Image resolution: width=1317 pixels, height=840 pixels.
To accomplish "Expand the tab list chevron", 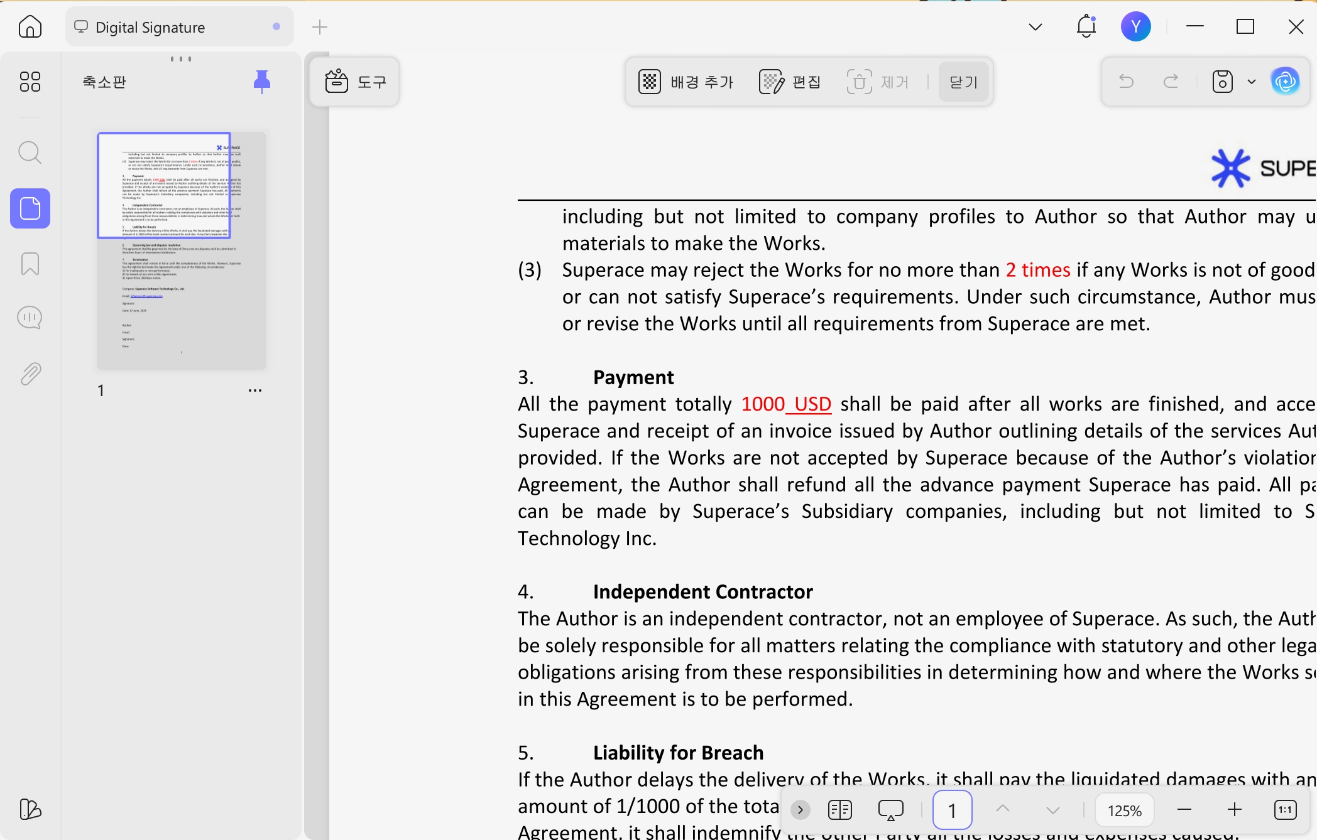I will (1036, 27).
